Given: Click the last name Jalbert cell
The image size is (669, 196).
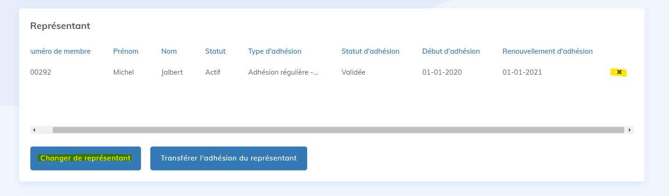Looking at the screenshot, I should [172, 72].
